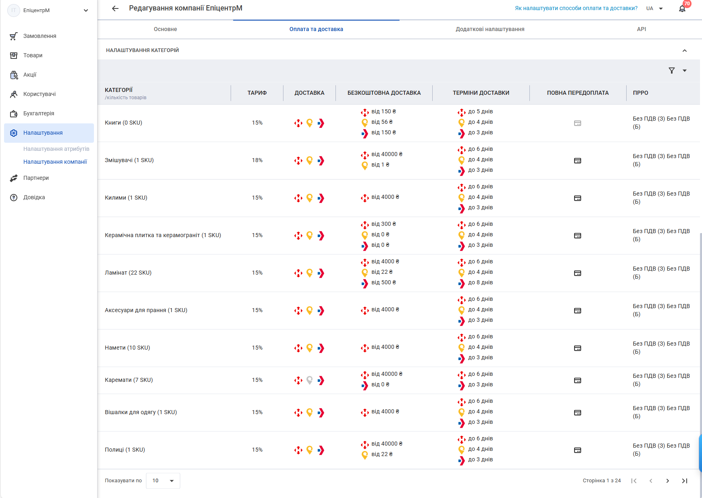Open the payment and delivery help link
702x498 pixels.
(x=576, y=8)
